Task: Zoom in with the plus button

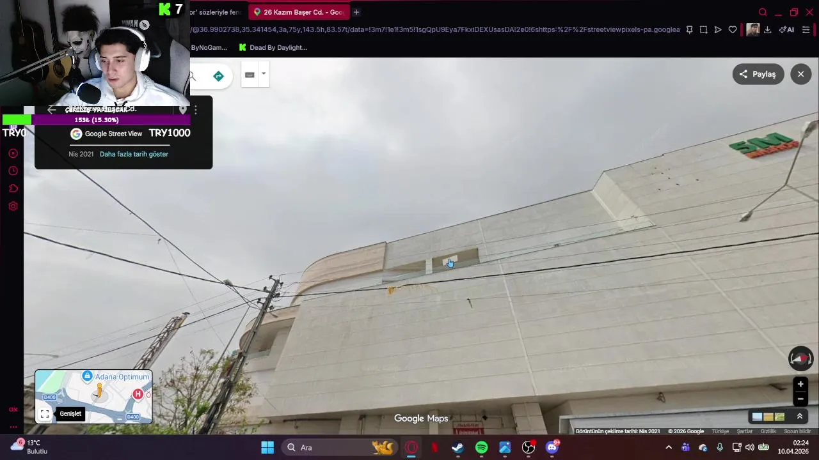Action: tap(800, 384)
